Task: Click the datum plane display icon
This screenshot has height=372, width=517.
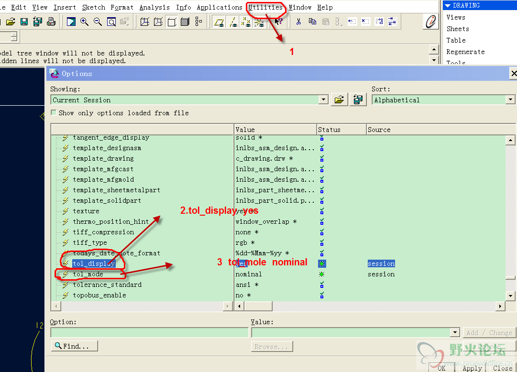Action: point(219,22)
